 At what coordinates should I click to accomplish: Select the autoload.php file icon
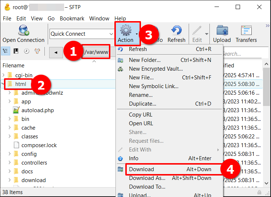pos(16,110)
